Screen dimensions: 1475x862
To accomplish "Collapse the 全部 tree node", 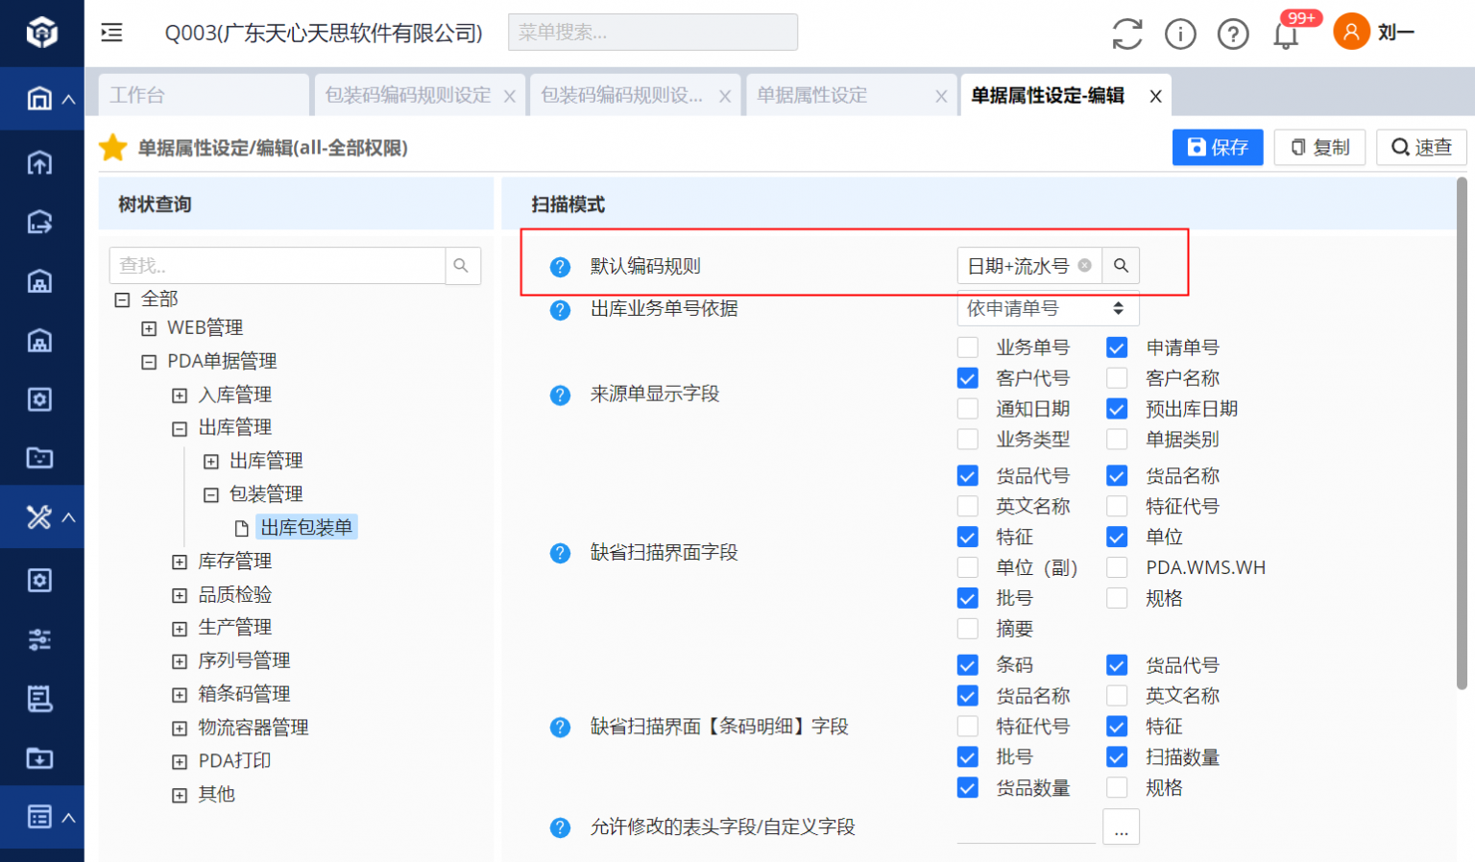I will (x=122, y=299).
